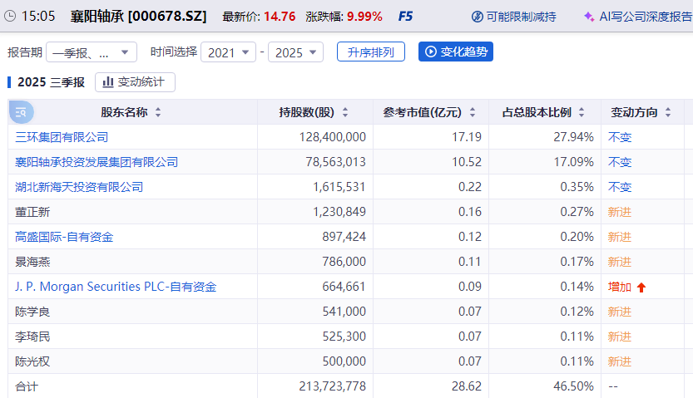Open the 报告期 quarter dropdown
This screenshot has width=693, height=398.
(92, 52)
